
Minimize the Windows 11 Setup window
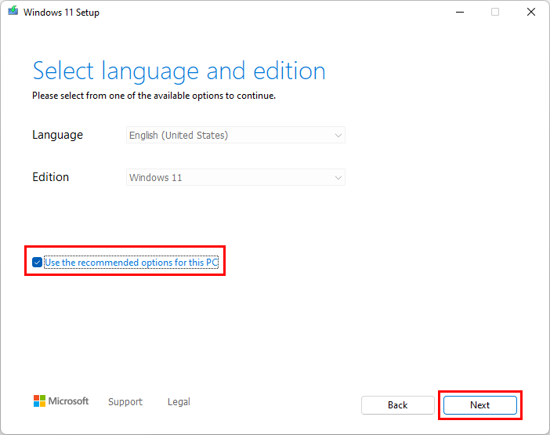(458, 13)
